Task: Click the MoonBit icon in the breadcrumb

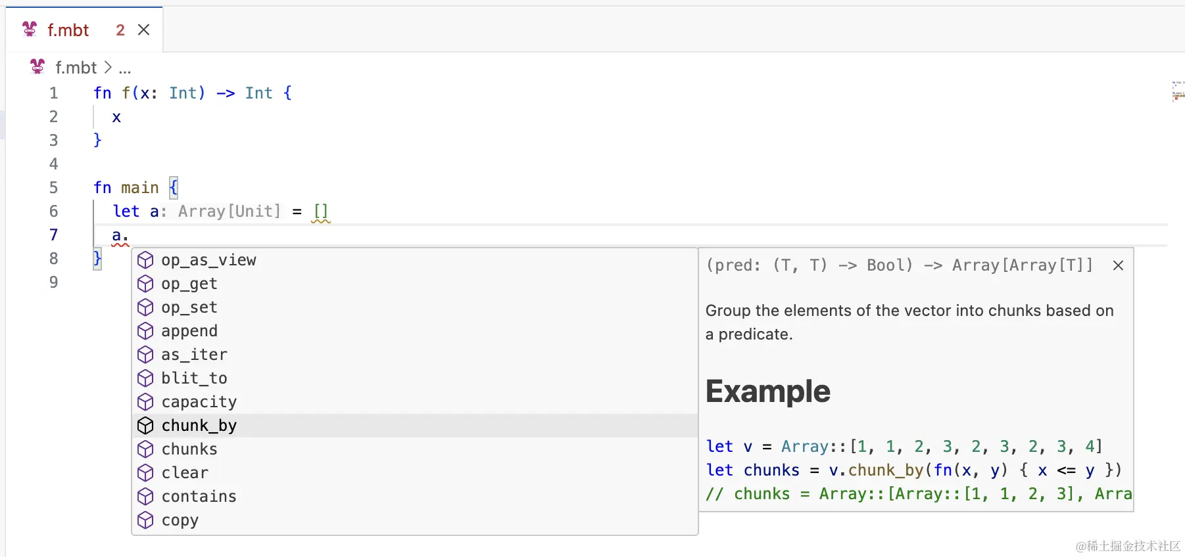Action: 37,67
